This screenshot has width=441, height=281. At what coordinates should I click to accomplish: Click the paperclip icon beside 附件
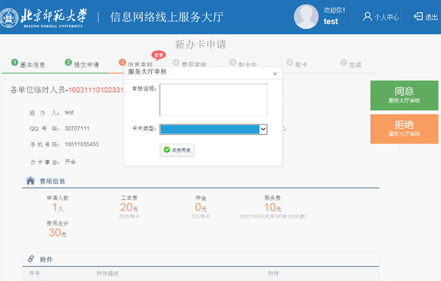point(31,259)
